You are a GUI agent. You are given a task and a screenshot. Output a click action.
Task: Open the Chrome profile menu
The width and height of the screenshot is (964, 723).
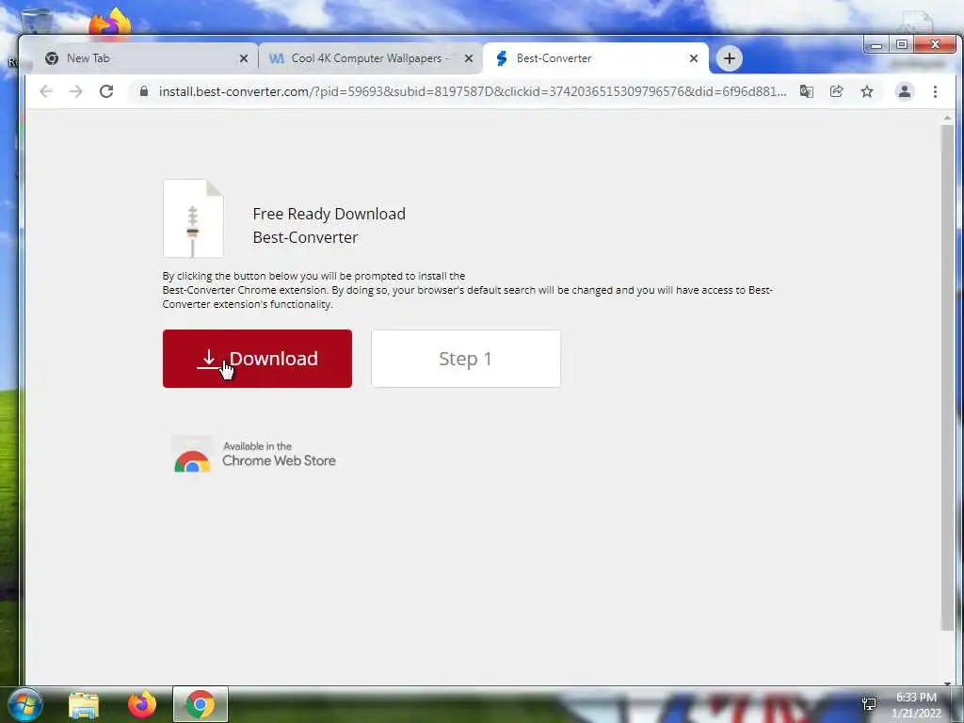905,91
